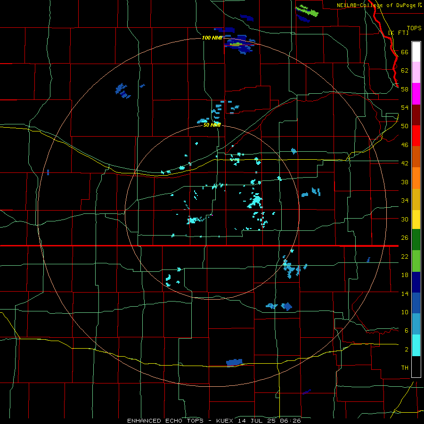Select the light green legend swatch

click(x=416, y=261)
